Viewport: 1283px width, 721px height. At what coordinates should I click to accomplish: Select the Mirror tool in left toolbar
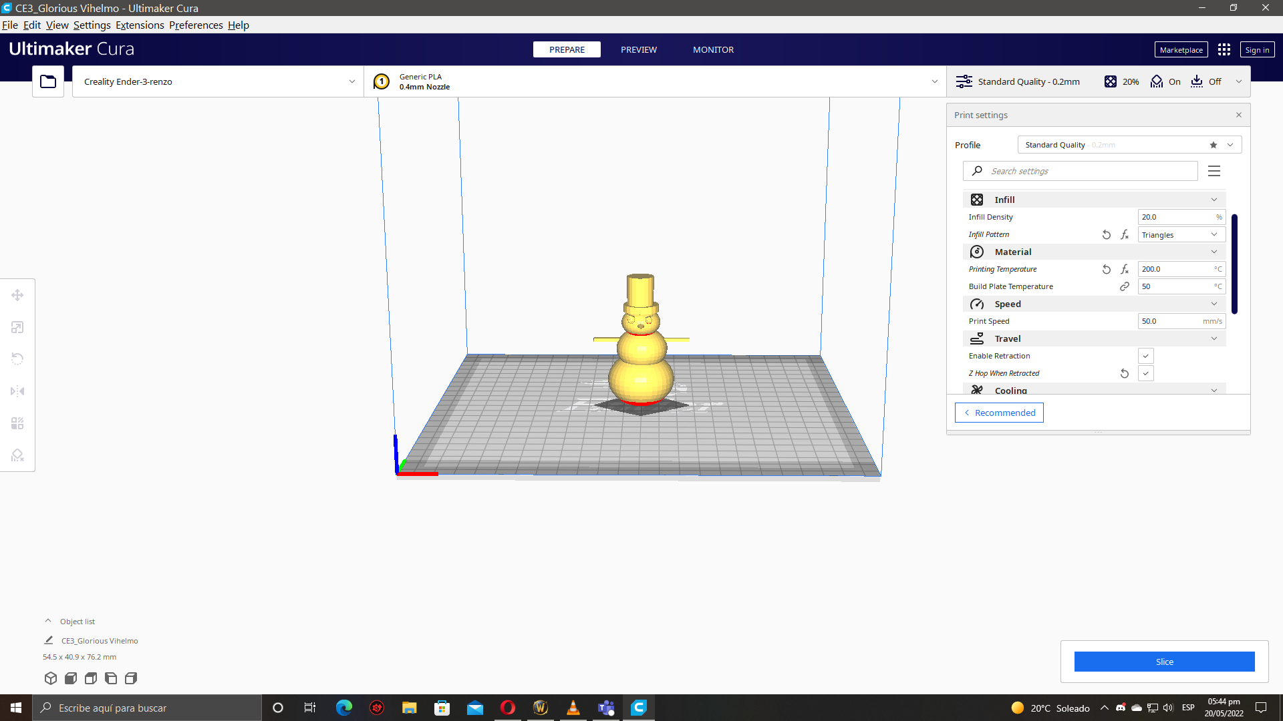17,391
